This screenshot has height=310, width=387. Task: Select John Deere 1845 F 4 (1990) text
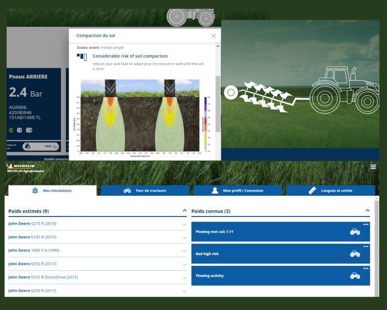pyautogui.click(x=34, y=251)
